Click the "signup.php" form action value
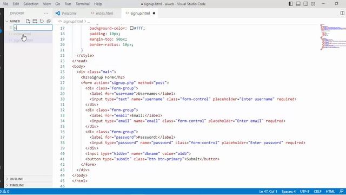 coord(123,83)
